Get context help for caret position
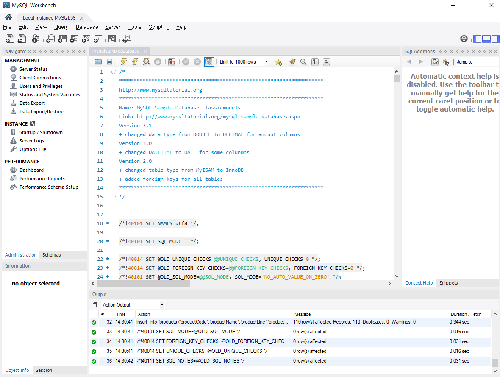 435,62
